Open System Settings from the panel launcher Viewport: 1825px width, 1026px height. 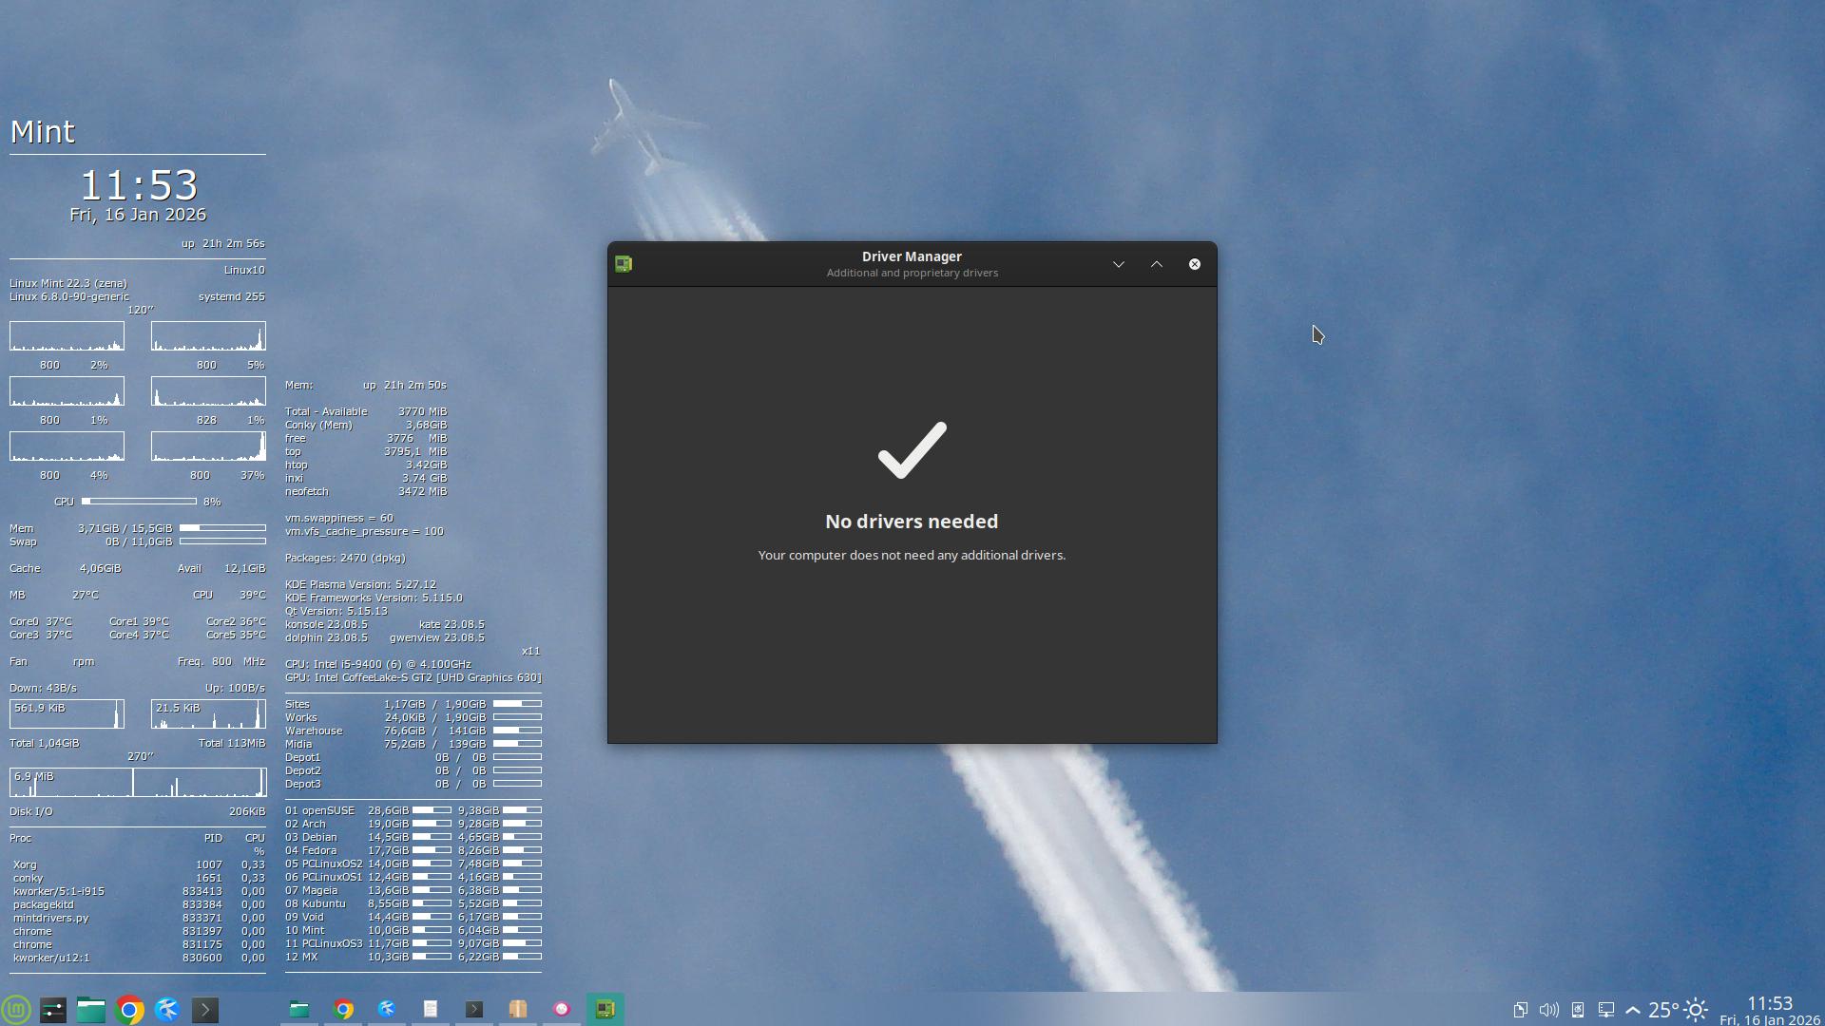(53, 1009)
